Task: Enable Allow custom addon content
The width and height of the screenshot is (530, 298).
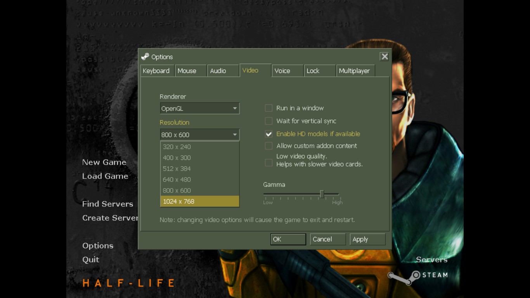Action: point(268,146)
